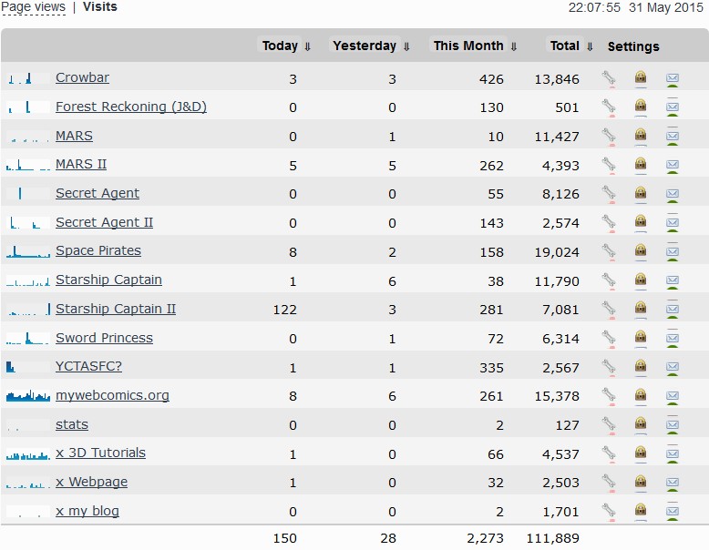Sort the projects by Total visits
The width and height of the screenshot is (709, 550).
click(571, 46)
